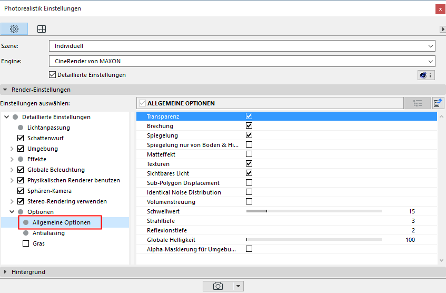The width and height of the screenshot is (446, 293).
Task: Toggle the Spiegelung option checkbox
Action: tap(249, 135)
